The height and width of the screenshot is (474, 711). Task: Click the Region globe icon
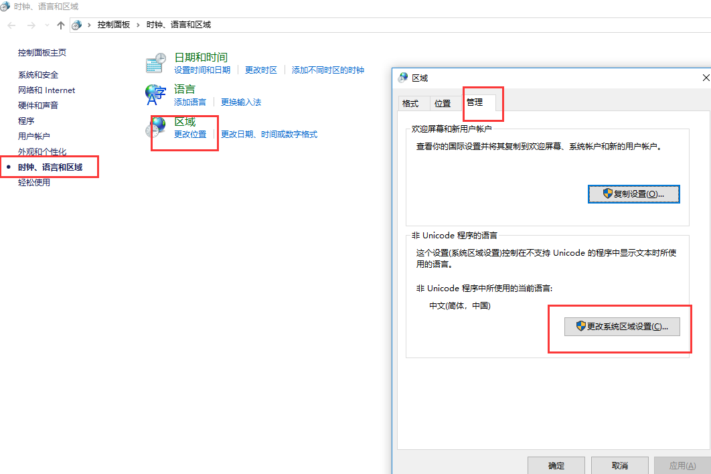tap(157, 127)
